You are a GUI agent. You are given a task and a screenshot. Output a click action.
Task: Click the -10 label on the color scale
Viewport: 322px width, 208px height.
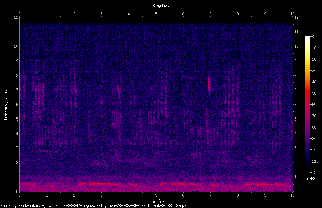coord(313,48)
